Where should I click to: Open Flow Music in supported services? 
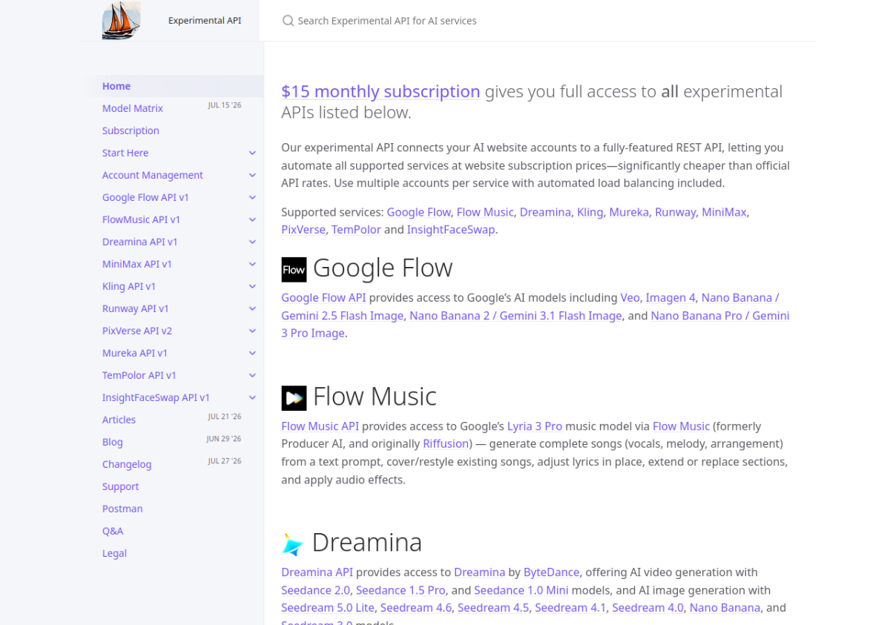[485, 212]
